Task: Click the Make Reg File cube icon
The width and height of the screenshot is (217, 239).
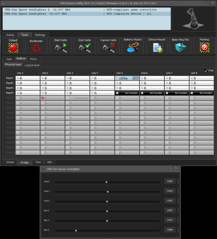Action: pyautogui.click(x=181, y=48)
